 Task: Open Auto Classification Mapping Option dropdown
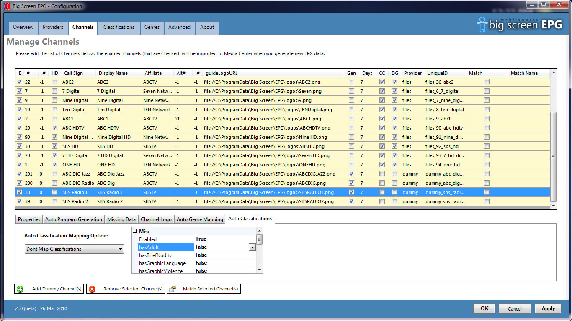pos(74,249)
